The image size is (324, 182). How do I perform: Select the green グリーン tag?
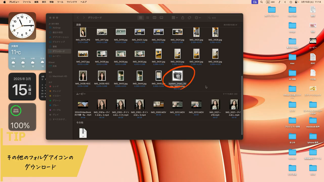pos(57,101)
